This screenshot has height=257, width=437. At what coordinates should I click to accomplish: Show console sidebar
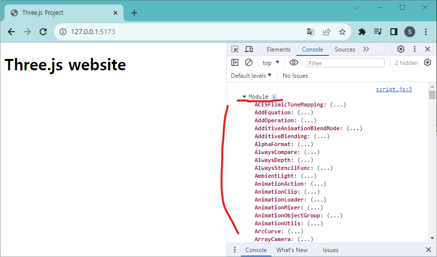point(235,62)
